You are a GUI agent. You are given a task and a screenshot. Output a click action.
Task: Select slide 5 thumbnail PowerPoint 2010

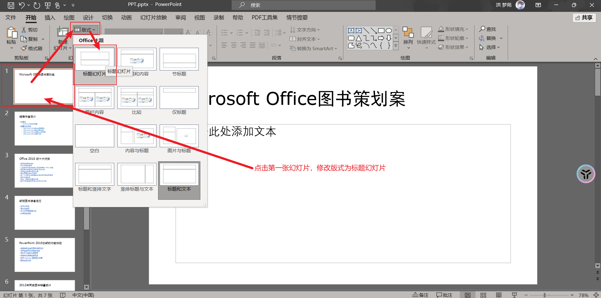tap(44, 255)
